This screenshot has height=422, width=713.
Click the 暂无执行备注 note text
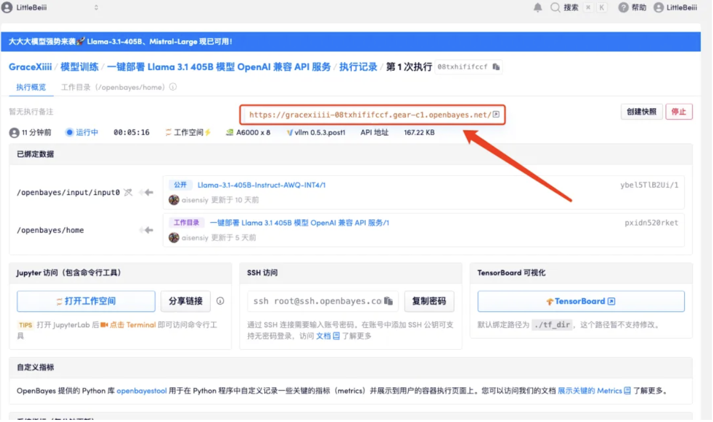31,111
